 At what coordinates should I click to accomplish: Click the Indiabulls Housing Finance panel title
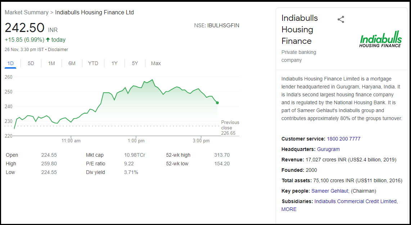299,29
